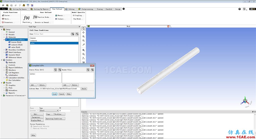Click the fit-to-window zoom icon
Image resolution: width=256 pixels, height=139 pixels.
83,50
